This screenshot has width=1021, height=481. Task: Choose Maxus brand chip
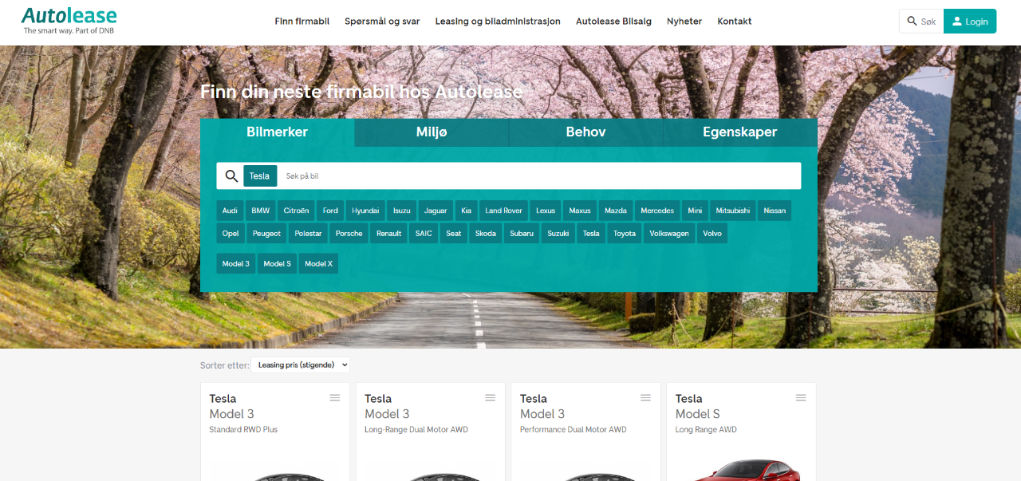click(580, 211)
